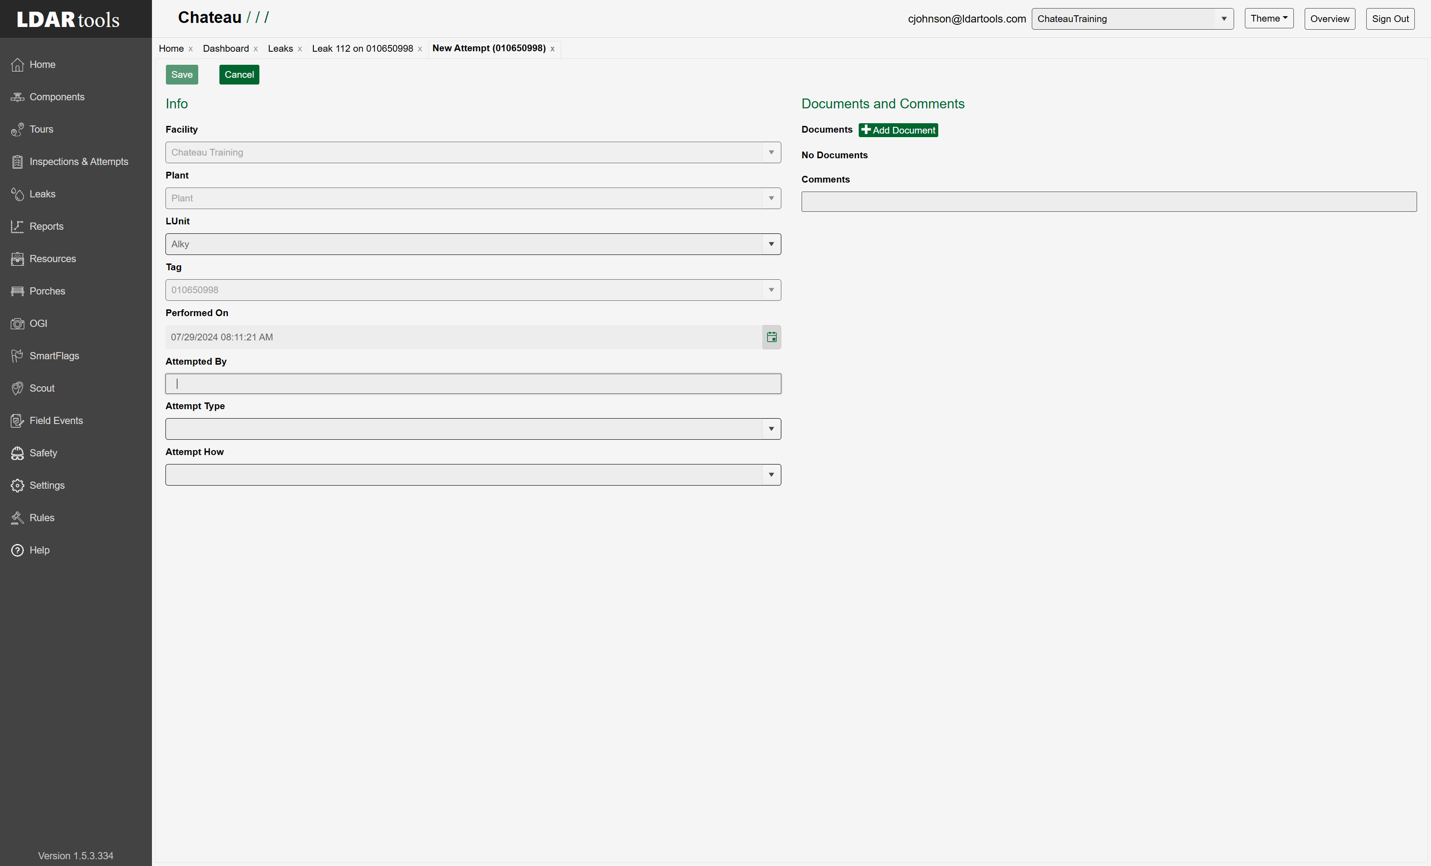Open the Theme dropdown menu

click(1269, 18)
